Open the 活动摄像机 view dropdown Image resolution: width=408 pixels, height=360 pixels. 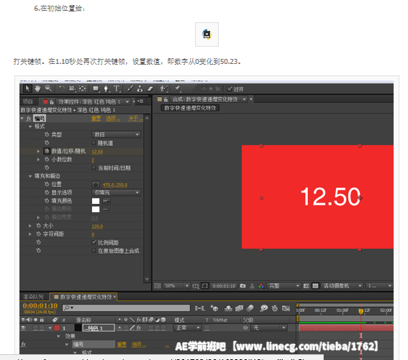pyautogui.click(x=342, y=286)
